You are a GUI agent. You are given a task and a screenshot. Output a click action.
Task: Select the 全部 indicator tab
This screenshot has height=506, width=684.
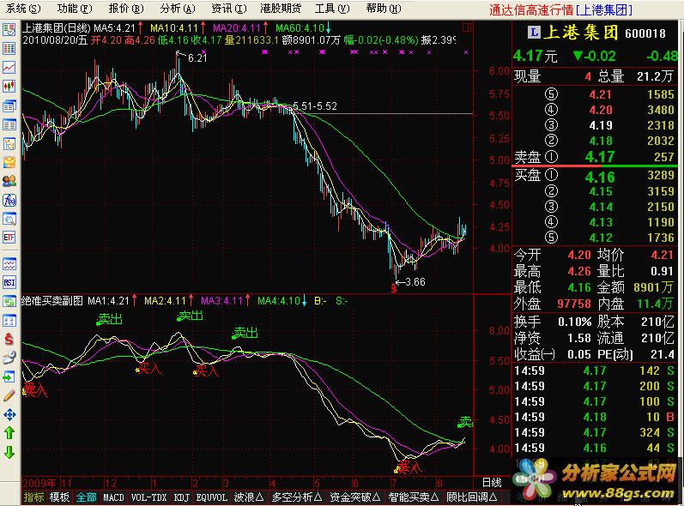[86, 497]
